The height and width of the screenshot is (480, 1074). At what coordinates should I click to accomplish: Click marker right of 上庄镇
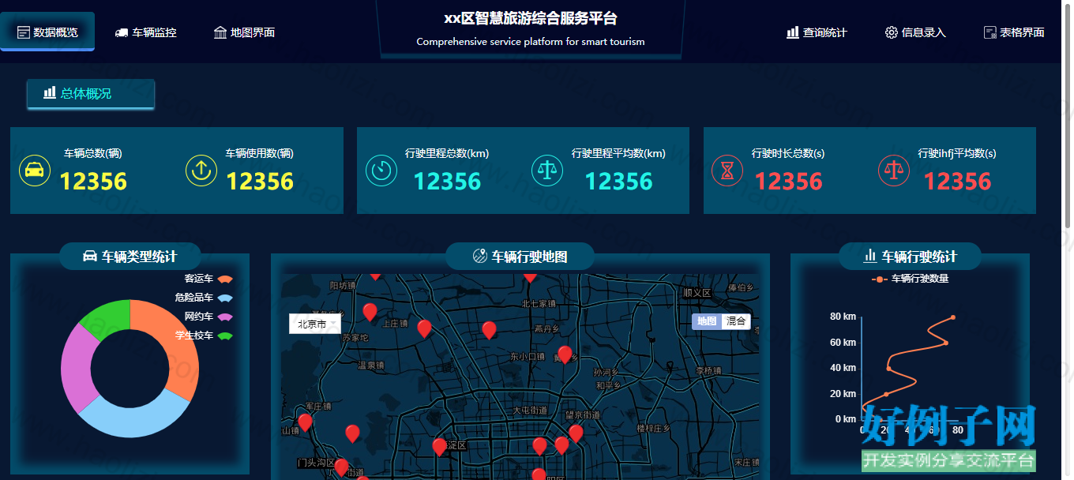pos(424,329)
